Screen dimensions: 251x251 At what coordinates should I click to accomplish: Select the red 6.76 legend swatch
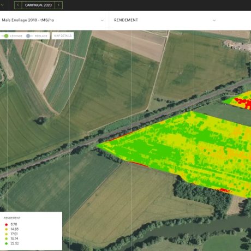click(7, 225)
